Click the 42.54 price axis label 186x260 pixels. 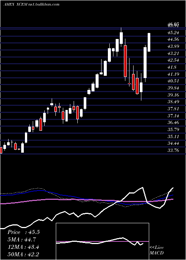(x=173, y=60)
